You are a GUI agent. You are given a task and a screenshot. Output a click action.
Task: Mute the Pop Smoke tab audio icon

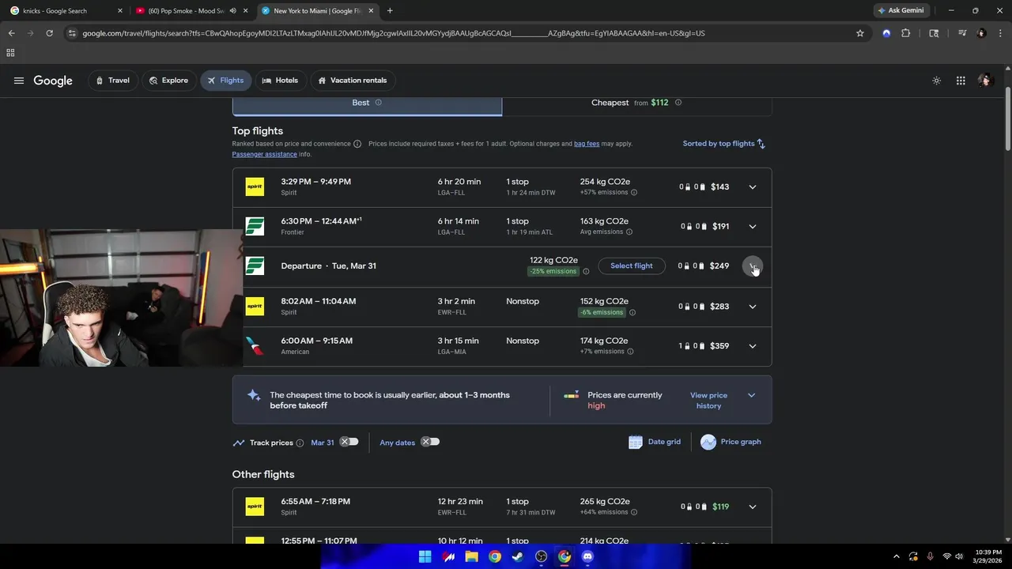[233, 11]
